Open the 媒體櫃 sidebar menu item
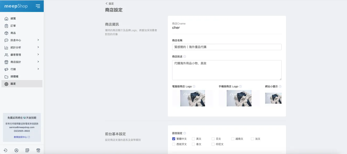The height and width of the screenshot is (154, 347). tap(22, 77)
